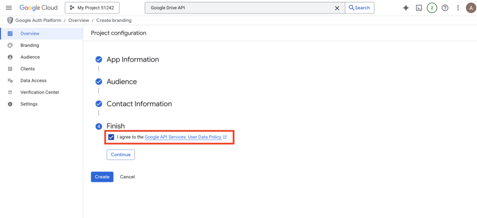Image resolution: width=477 pixels, height=218 pixels.
Task: Click the Gemini sparkle icon
Action: point(406,8)
